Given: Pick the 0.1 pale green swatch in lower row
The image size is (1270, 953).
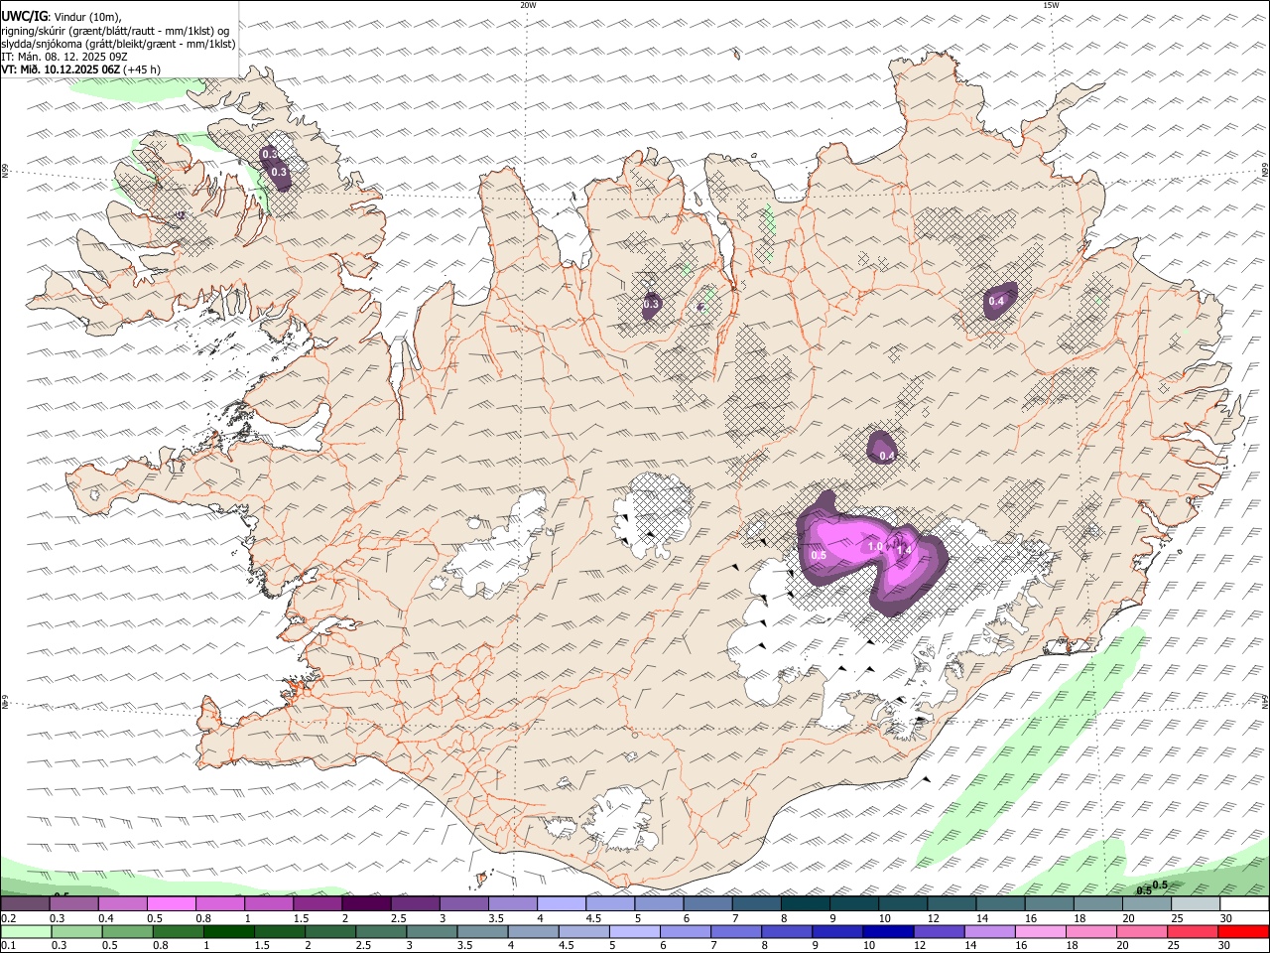Looking at the screenshot, I should click(24, 931).
